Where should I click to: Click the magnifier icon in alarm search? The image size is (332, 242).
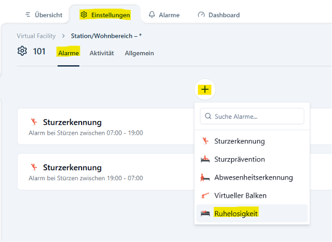point(208,116)
